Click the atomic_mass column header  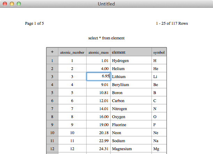(x=98, y=52)
